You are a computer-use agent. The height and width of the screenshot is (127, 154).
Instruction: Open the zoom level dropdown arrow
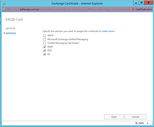[x=148, y=123]
